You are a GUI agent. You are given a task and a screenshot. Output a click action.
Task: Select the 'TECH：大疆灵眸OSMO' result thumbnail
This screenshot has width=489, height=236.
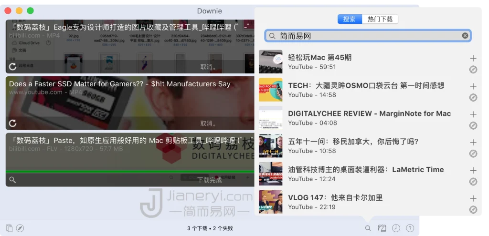click(270, 90)
